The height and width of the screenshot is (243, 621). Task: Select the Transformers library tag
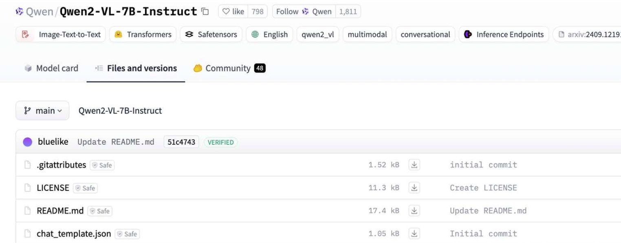coord(143,35)
